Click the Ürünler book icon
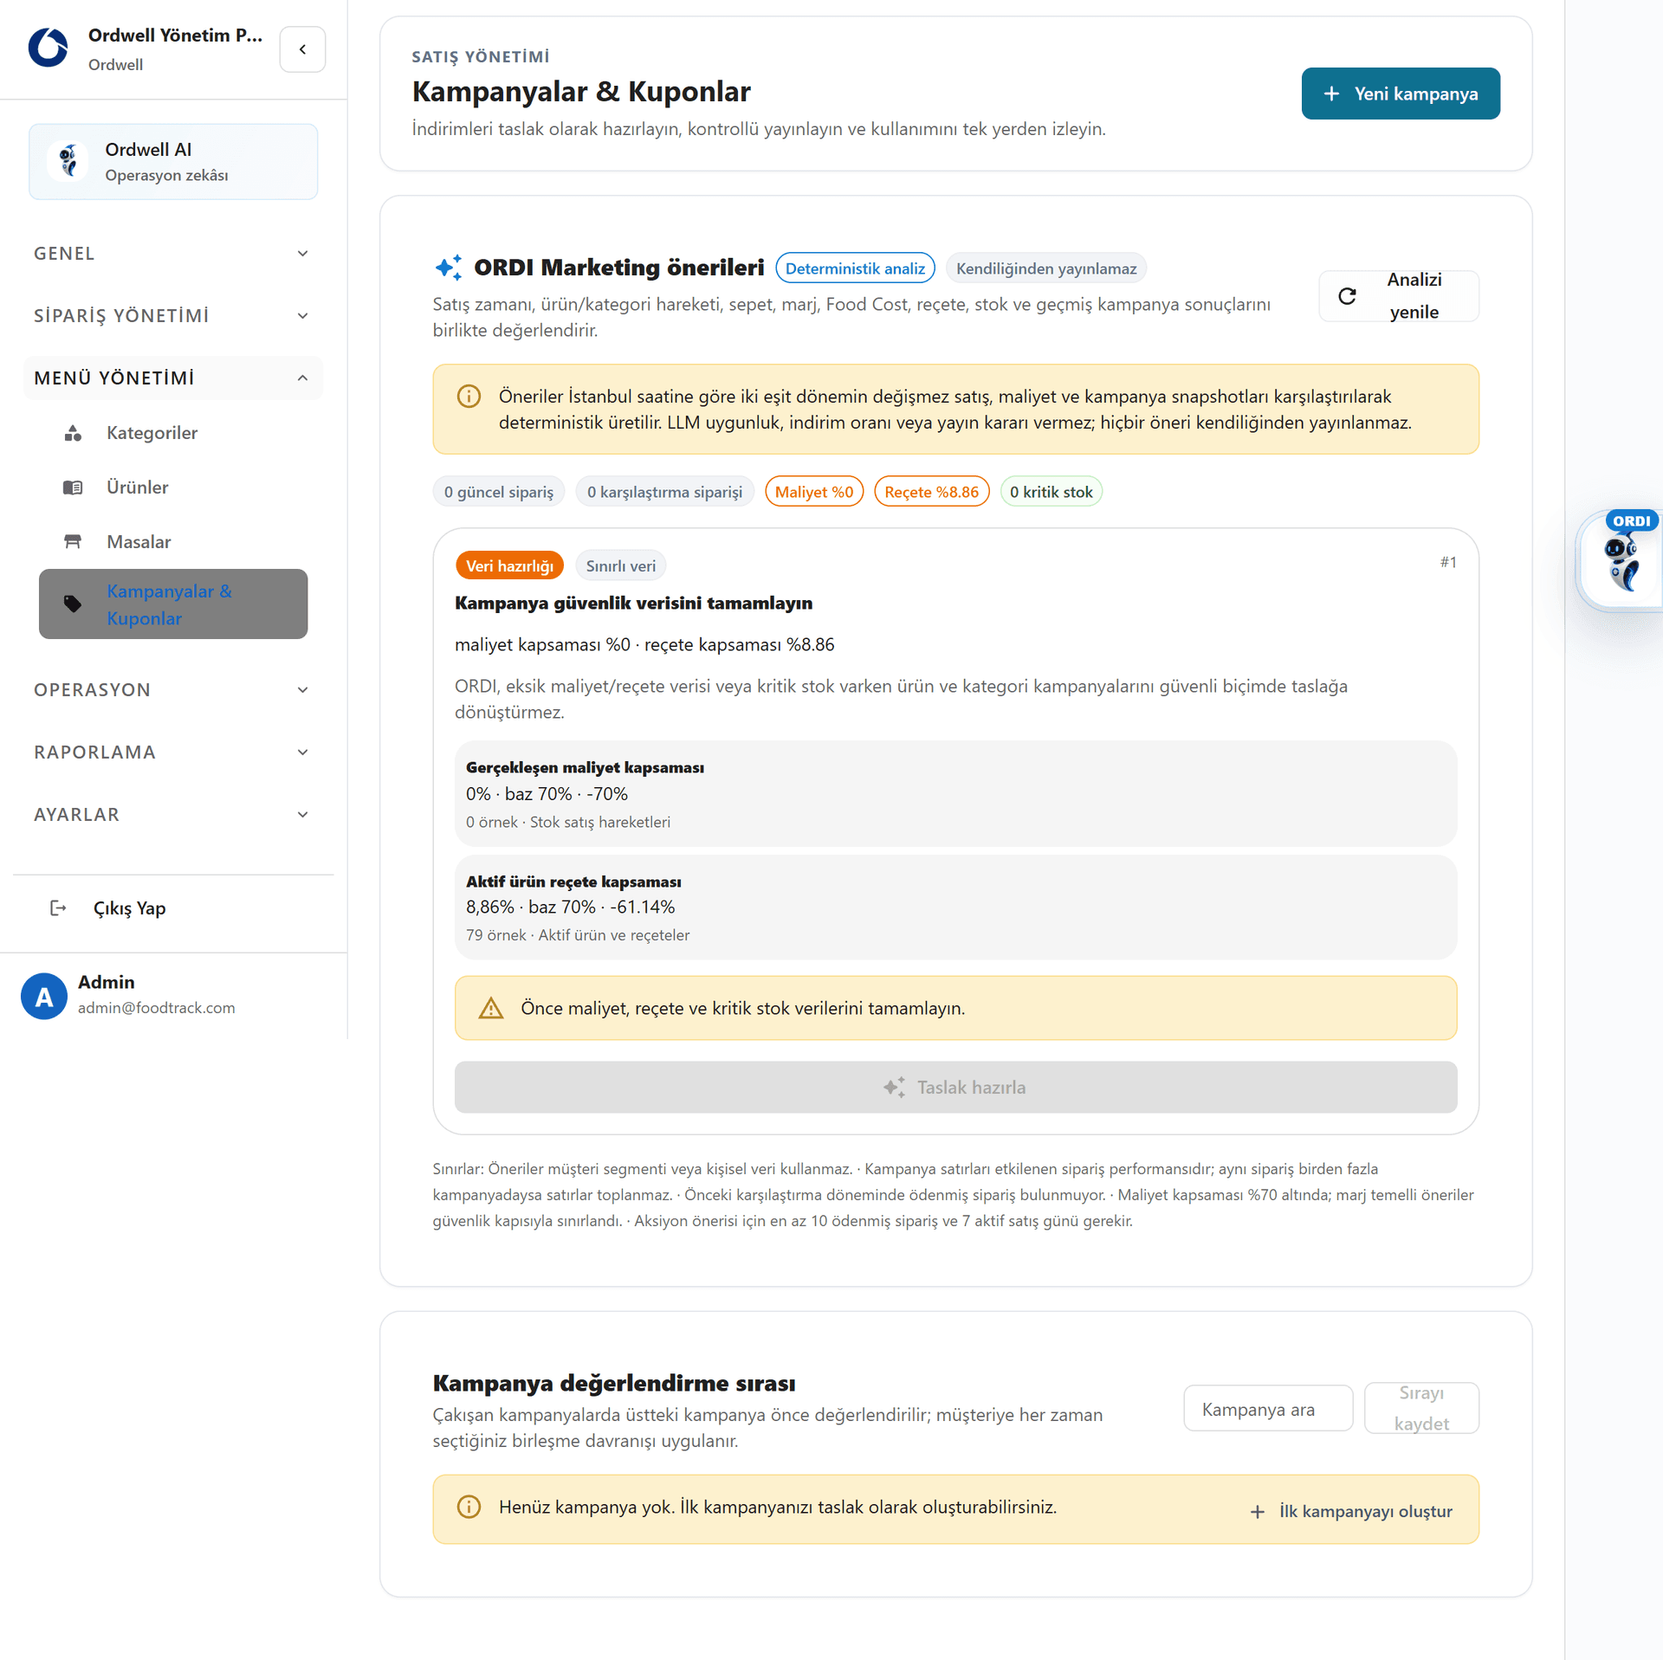The image size is (1663, 1660). tap(73, 488)
